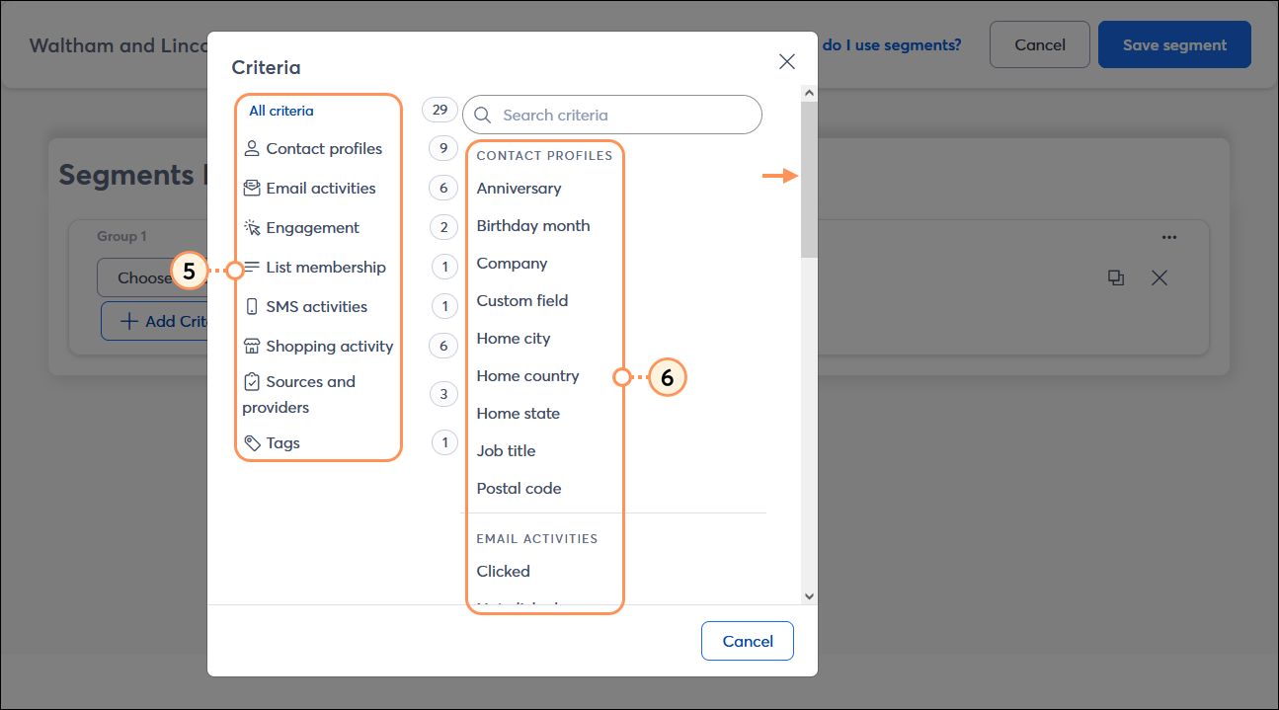Click the Sources and providers clipboard icon
Screen dimensions: 1279x710
(x=252, y=381)
